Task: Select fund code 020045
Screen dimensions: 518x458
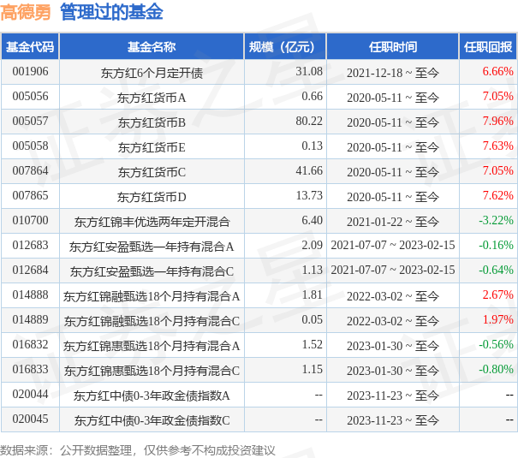Action: 30,419
